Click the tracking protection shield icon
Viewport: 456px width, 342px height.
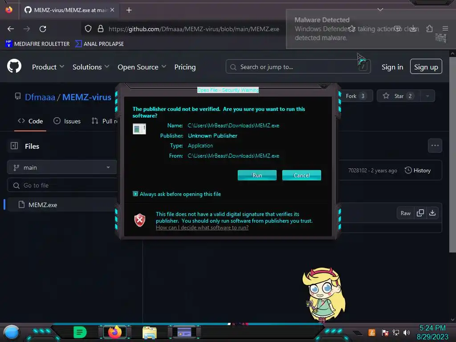88,28
